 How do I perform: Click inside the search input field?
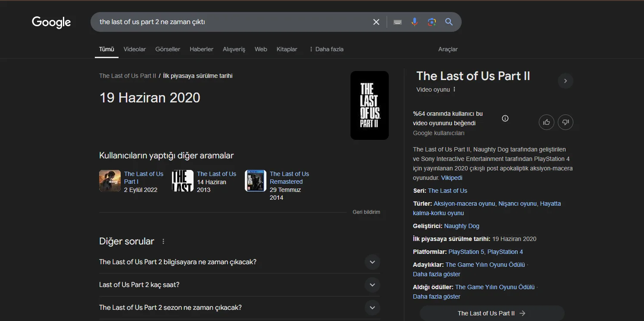pos(233,22)
